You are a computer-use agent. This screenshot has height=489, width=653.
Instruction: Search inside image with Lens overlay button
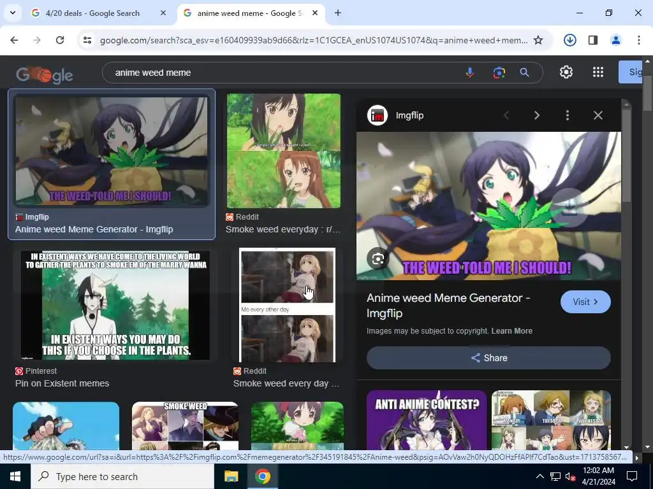click(x=378, y=259)
